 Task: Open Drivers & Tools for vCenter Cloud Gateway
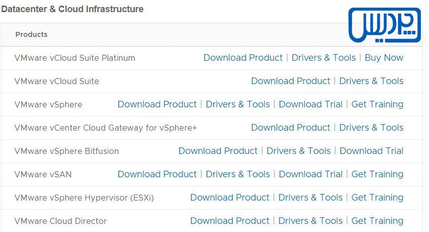371,127
